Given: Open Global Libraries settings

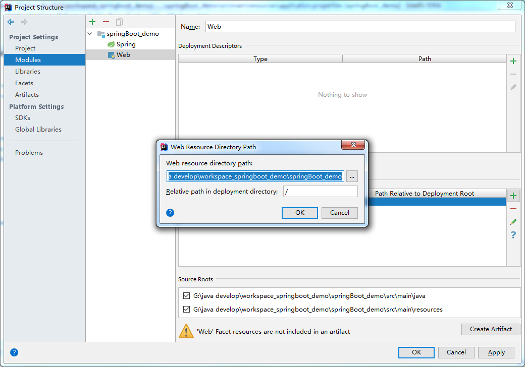Looking at the screenshot, I should [38, 130].
